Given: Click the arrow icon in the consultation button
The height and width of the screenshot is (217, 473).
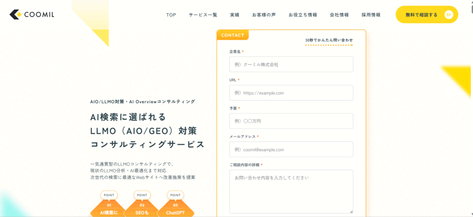Looking at the screenshot, I should tap(449, 14).
